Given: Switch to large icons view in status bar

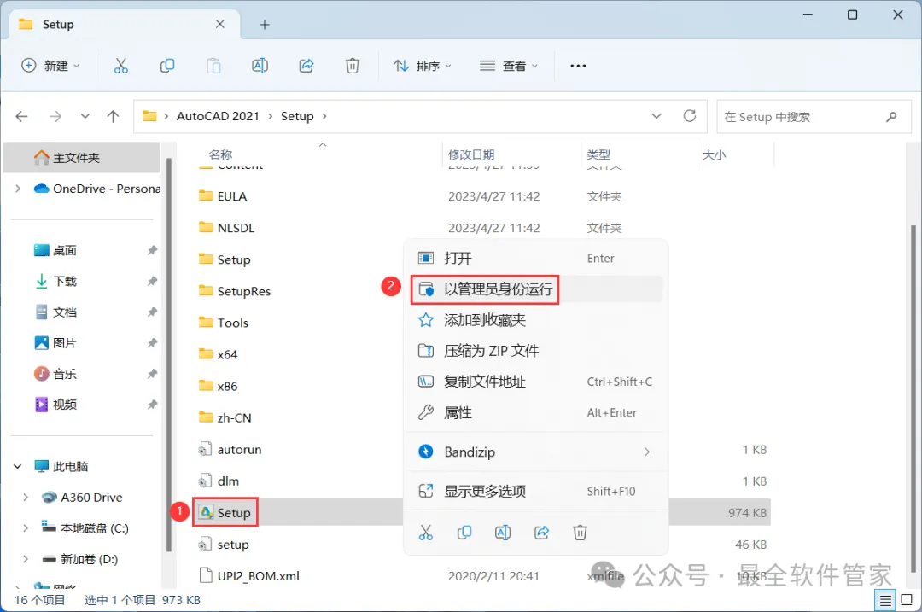Looking at the screenshot, I should (x=907, y=600).
